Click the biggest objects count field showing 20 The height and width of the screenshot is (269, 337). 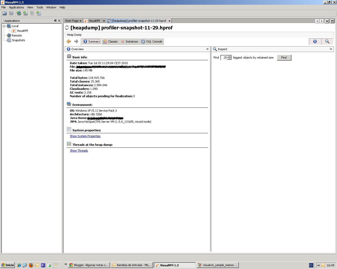coord(224,58)
